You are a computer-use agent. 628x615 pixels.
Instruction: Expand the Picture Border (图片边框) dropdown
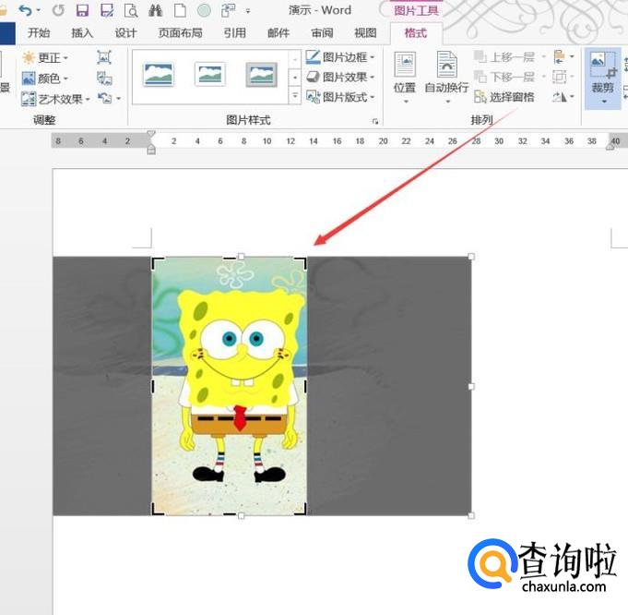(x=340, y=58)
